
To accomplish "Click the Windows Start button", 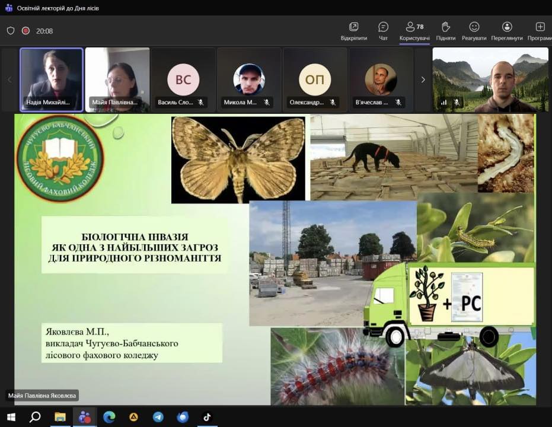I will click(x=11, y=417).
